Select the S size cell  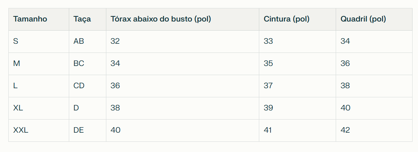tap(16, 41)
